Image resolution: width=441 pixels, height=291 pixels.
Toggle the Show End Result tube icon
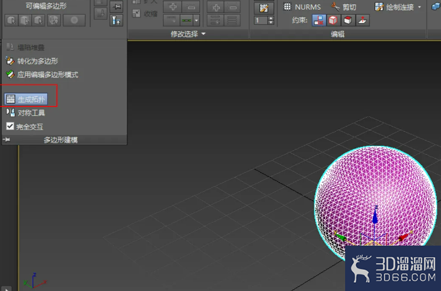(116, 20)
